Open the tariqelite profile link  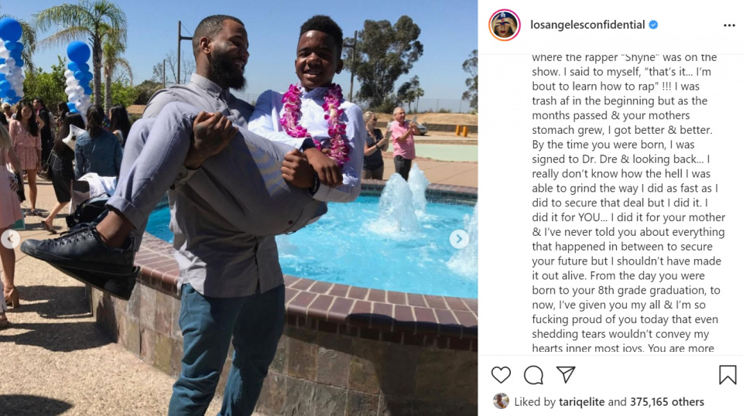[581, 402]
